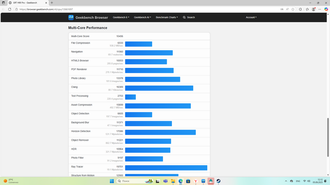Click the Photo Library score 13378
330x185 pixels.
(120, 78)
